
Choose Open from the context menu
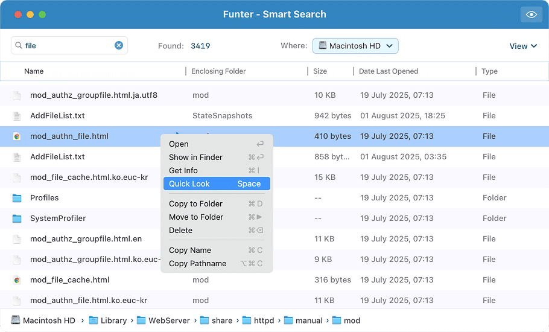(217, 144)
